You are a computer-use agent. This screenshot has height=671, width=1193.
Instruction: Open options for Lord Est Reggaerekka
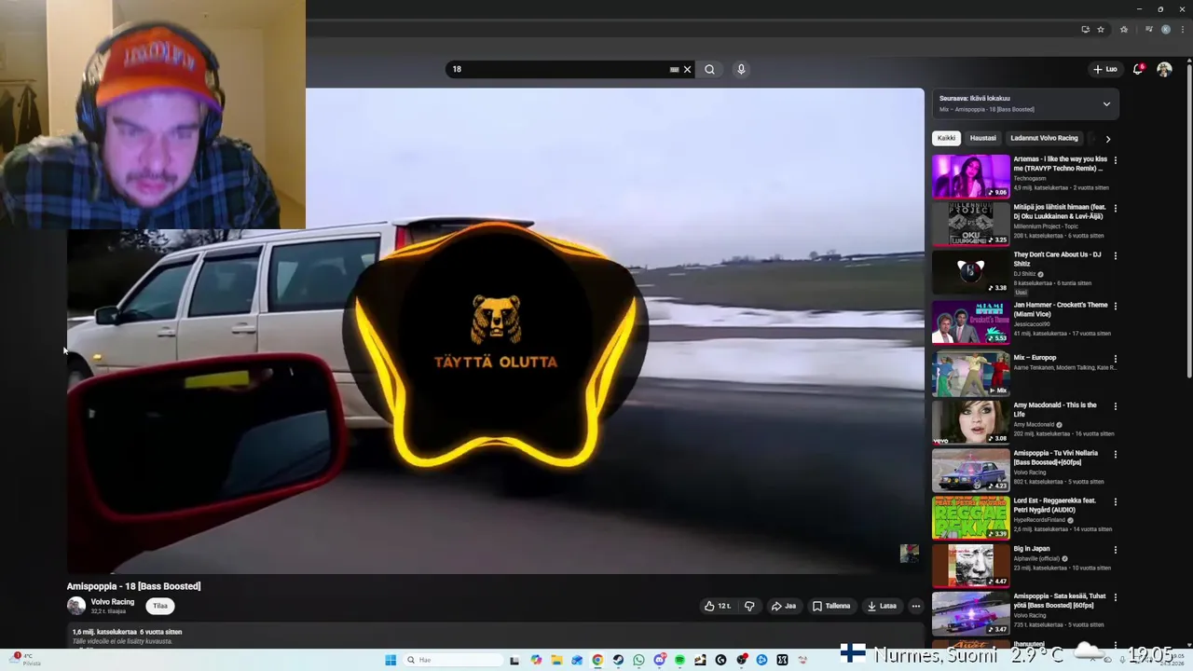tap(1115, 501)
